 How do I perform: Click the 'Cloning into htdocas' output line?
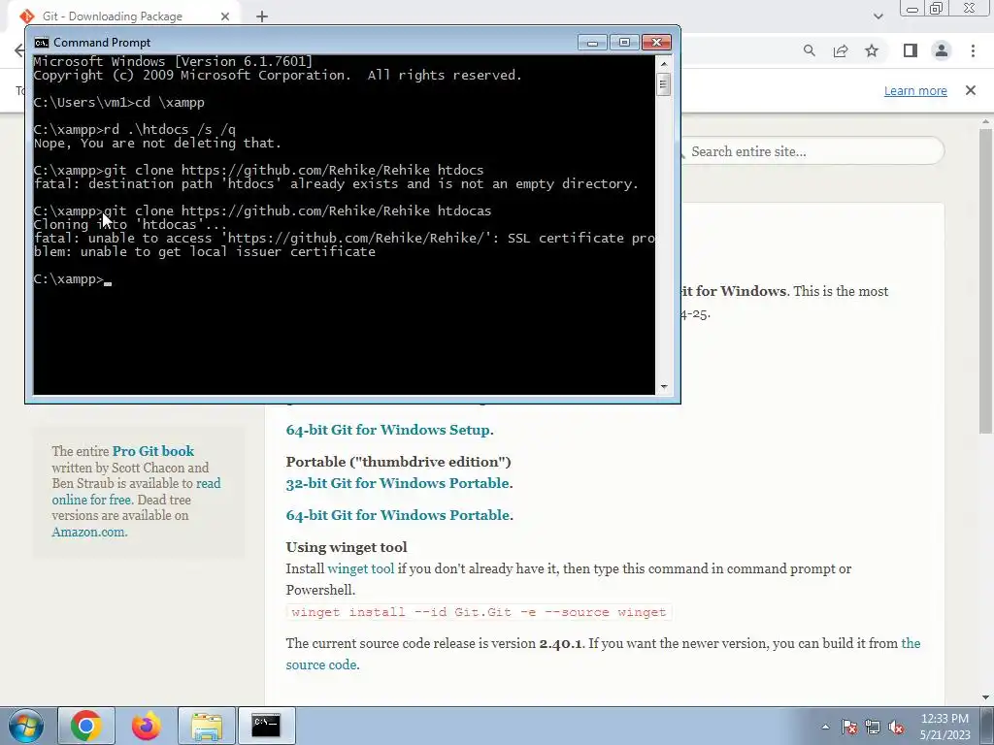(x=130, y=224)
